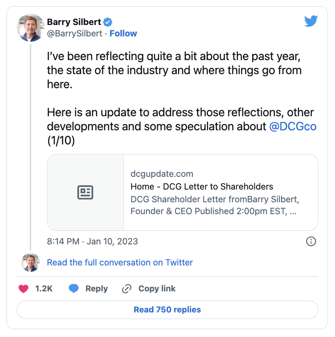Screen dimensions: 335x337
Task: Click the Barry Silbert display name
Action: point(74,22)
